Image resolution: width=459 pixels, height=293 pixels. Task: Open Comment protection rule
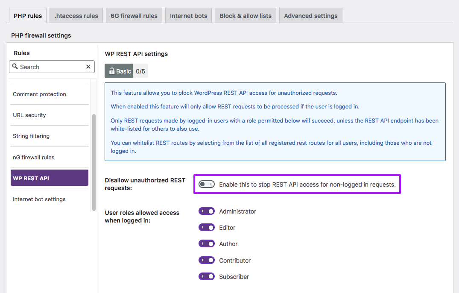pos(39,94)
